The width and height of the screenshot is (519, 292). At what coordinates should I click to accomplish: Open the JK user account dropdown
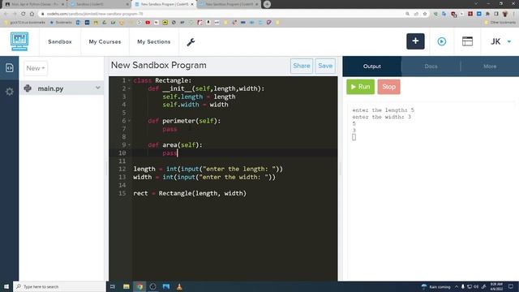tap(500, 41)
